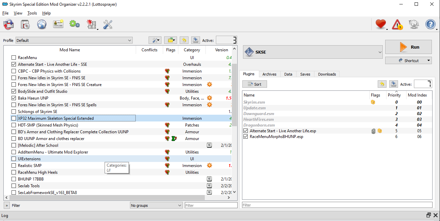Click the Sort plugins button
Screen dimensions: 440x221
[255, 84]
